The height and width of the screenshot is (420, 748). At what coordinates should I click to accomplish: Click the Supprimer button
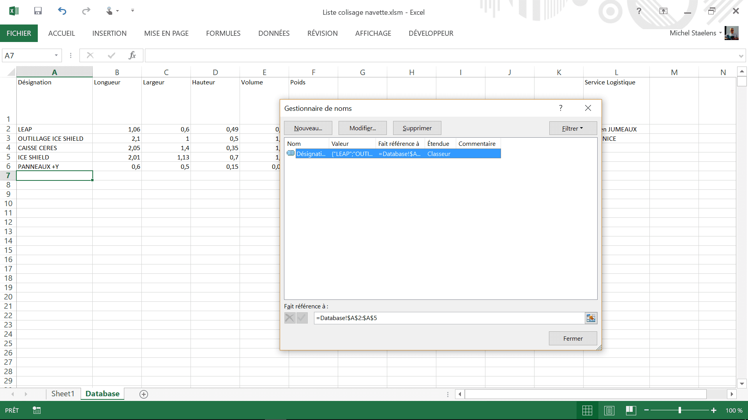point(417,128)
